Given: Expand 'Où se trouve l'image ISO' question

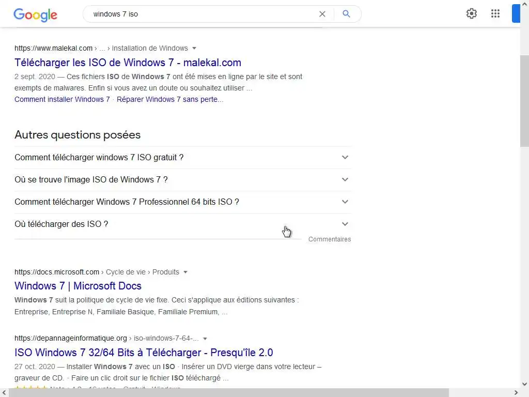Looking at the screenshot, I should point(182,179).
